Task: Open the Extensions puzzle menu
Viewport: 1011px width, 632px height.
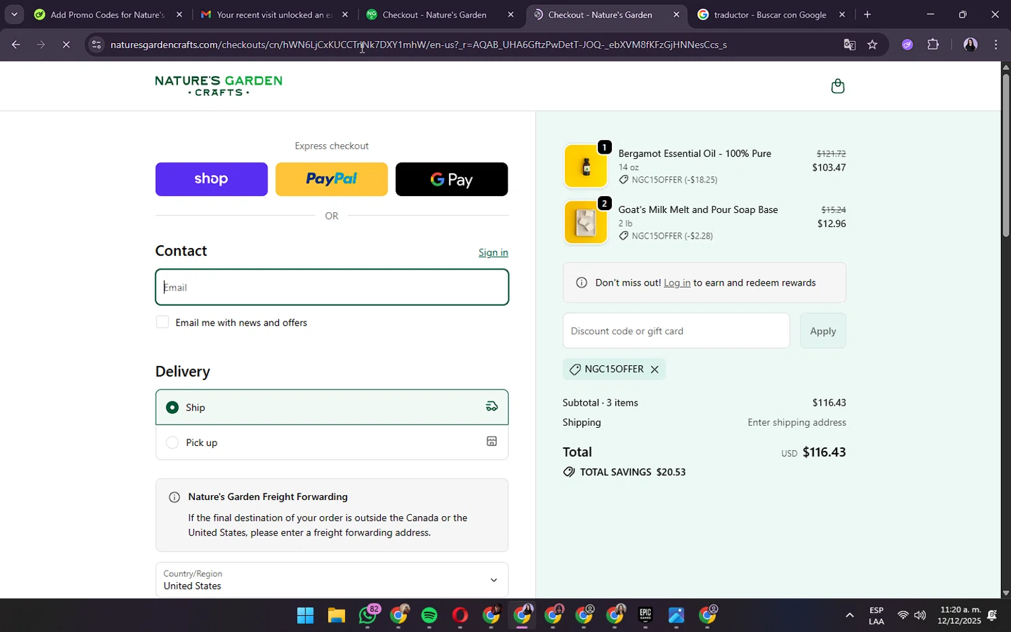Action: (x=933, y=44)
